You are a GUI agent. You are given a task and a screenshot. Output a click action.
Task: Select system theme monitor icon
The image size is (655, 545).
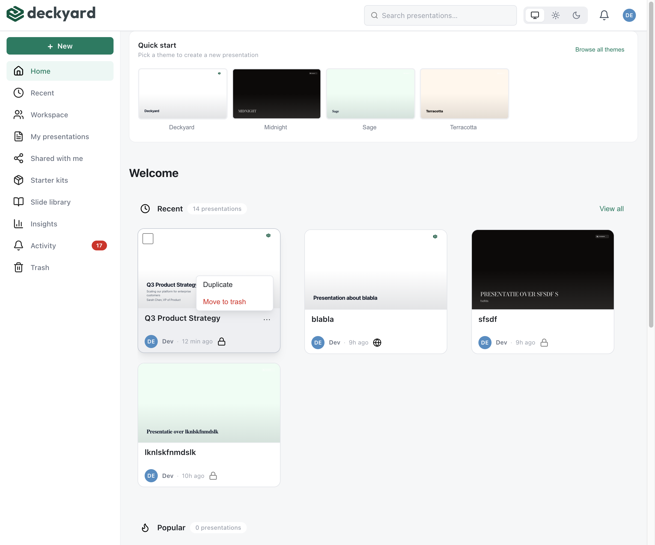click(x=535, y=15)
